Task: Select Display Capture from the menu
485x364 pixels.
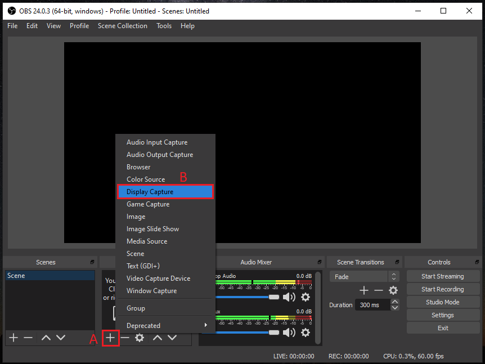Action: 165,192
